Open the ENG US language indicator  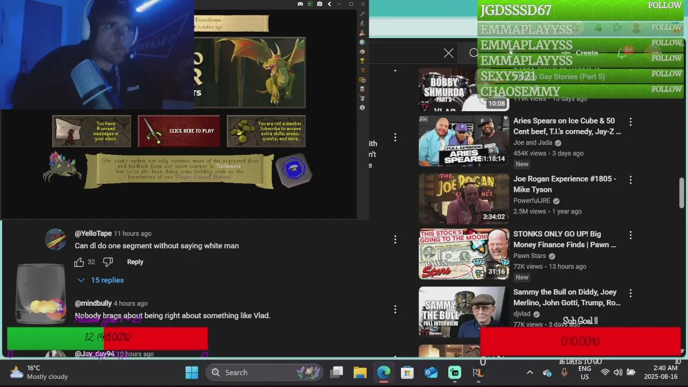click(584, 372)
